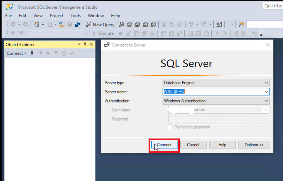The image size is (283, 181).
Task: Click the New Query toolbar button
Action: 100,25
